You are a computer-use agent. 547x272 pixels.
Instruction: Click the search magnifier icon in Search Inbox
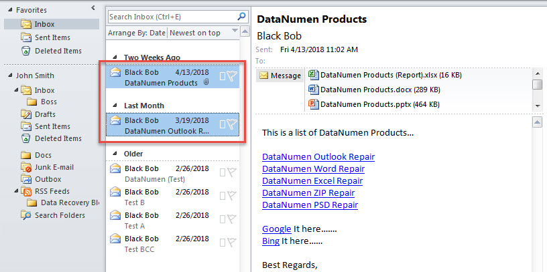[241, 16]
